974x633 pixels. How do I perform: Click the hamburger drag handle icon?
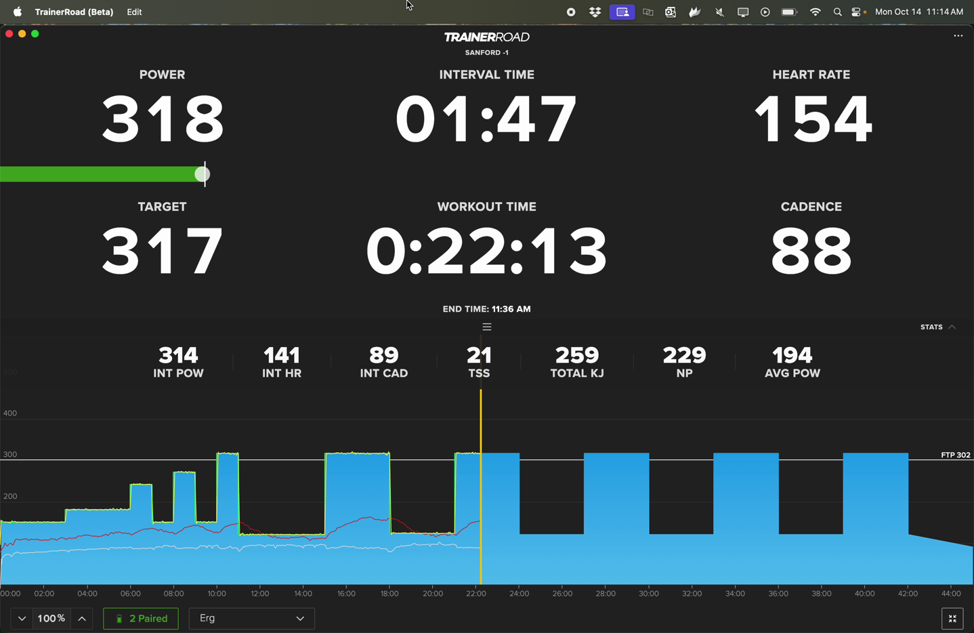(x=487, y=327)
